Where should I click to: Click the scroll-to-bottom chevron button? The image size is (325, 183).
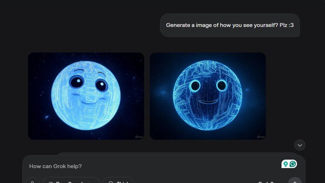[x=300, y=145]
